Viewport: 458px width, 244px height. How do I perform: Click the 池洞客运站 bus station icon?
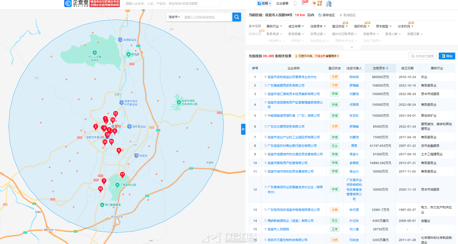[x=120, y=40]
